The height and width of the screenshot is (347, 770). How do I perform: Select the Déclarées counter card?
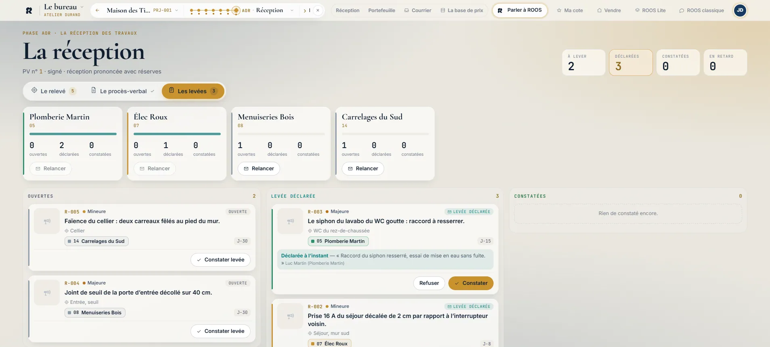631,63
